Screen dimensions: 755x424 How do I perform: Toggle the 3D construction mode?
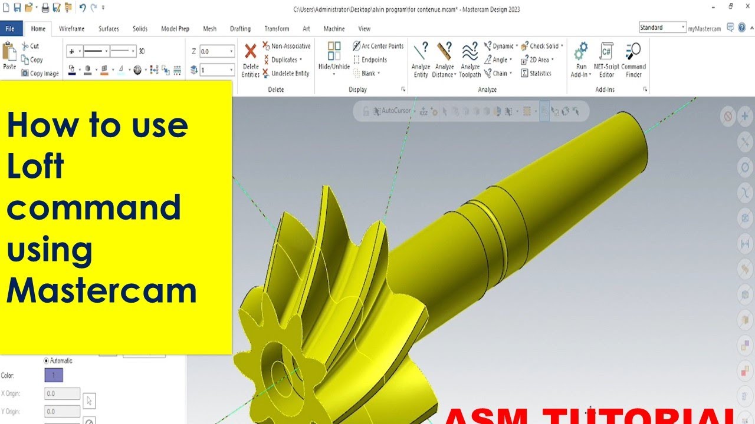pyautogui.click(x=142, y=51)
